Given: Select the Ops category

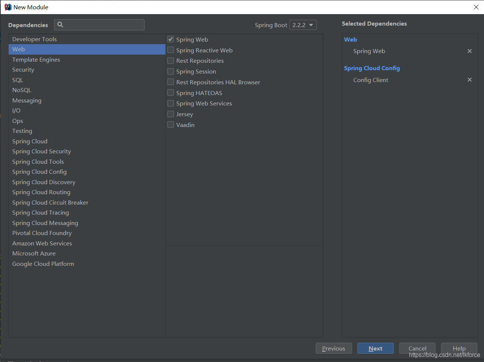Looking at the screenshot, I should click(87, 121).
